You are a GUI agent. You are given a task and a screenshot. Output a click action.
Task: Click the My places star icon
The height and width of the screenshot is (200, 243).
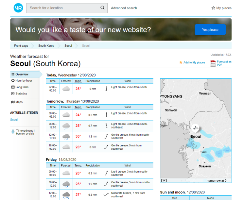point(213,8)
